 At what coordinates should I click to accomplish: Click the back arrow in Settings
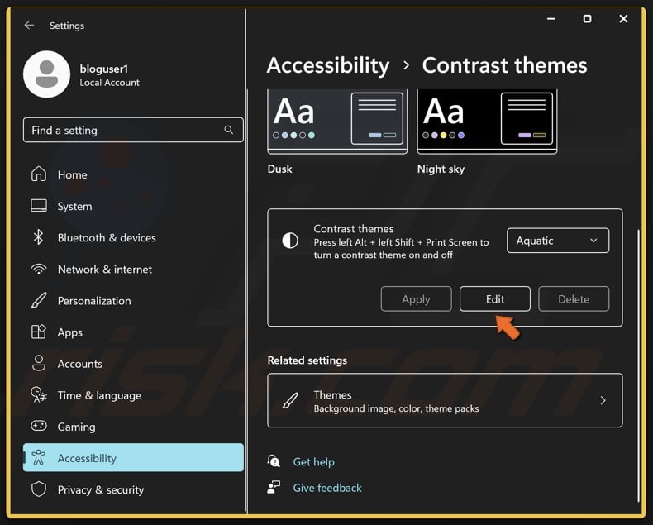pos(29,26)
